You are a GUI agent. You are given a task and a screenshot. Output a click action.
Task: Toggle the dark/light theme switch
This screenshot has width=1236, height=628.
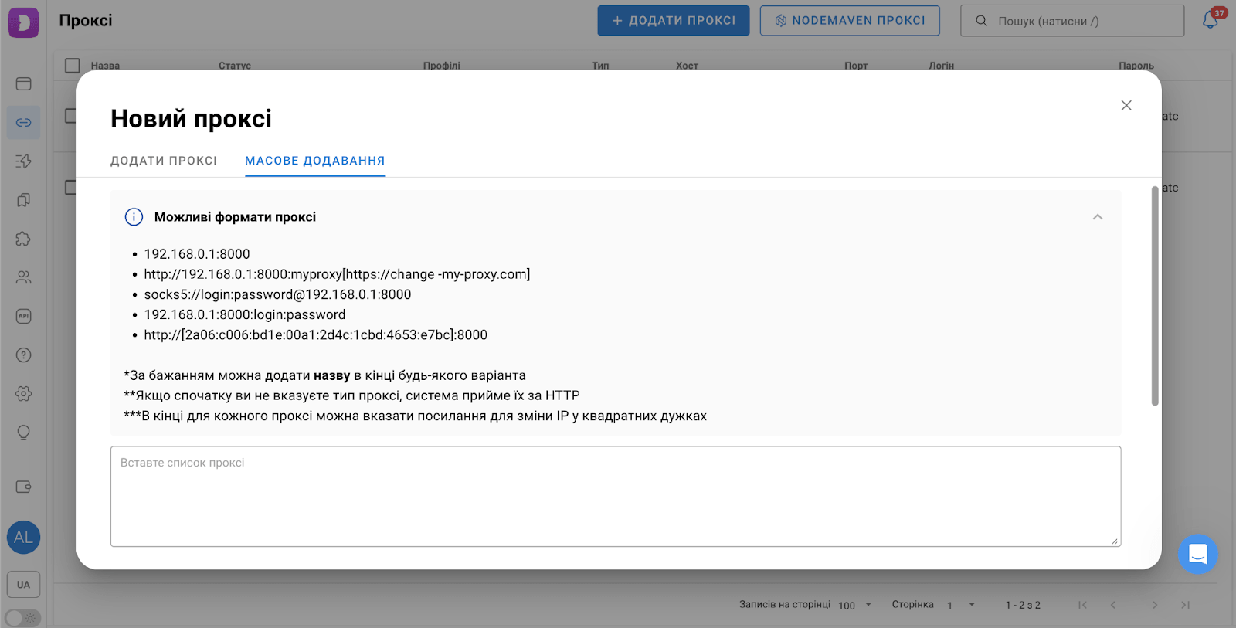(22, 618)
